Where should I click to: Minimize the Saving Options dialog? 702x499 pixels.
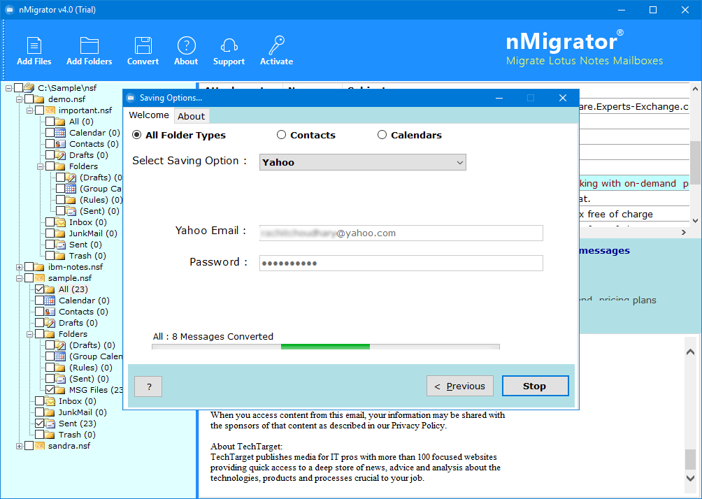pos(500,98)
